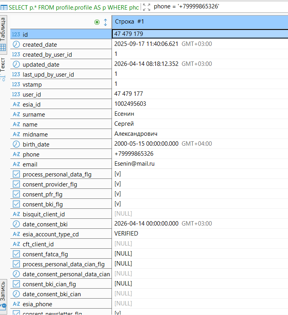Select the [NULL] value of cft_client_id
Screen dimensions: 288x315
click(123, 244)
